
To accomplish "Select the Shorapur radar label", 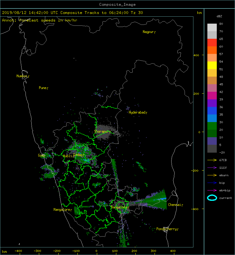I will pos(101,131).
